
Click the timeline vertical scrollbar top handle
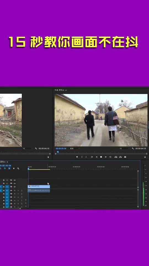tap(138, 171)
